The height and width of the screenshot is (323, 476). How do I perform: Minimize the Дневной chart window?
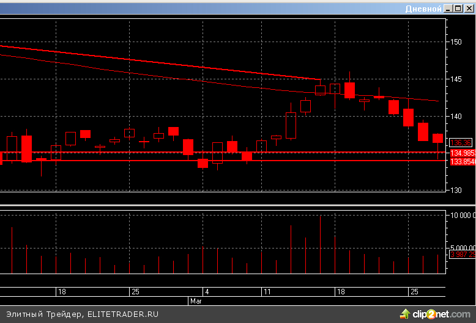(448, 9)
